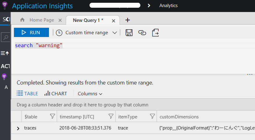
Task: Click the customDimensions cell with OriginalFormat
Action: point(207,128)
